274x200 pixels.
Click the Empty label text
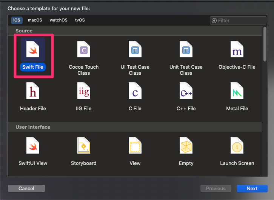point(186,163)
